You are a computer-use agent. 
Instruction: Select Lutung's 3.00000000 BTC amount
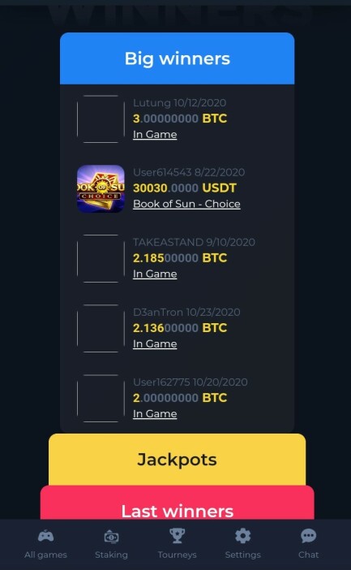point(180,119)
